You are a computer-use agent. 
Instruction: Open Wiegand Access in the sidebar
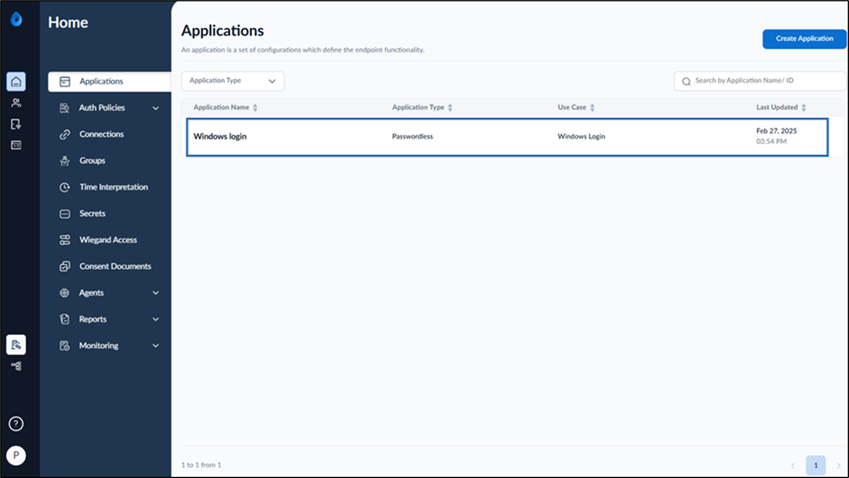tap(108, 240)
